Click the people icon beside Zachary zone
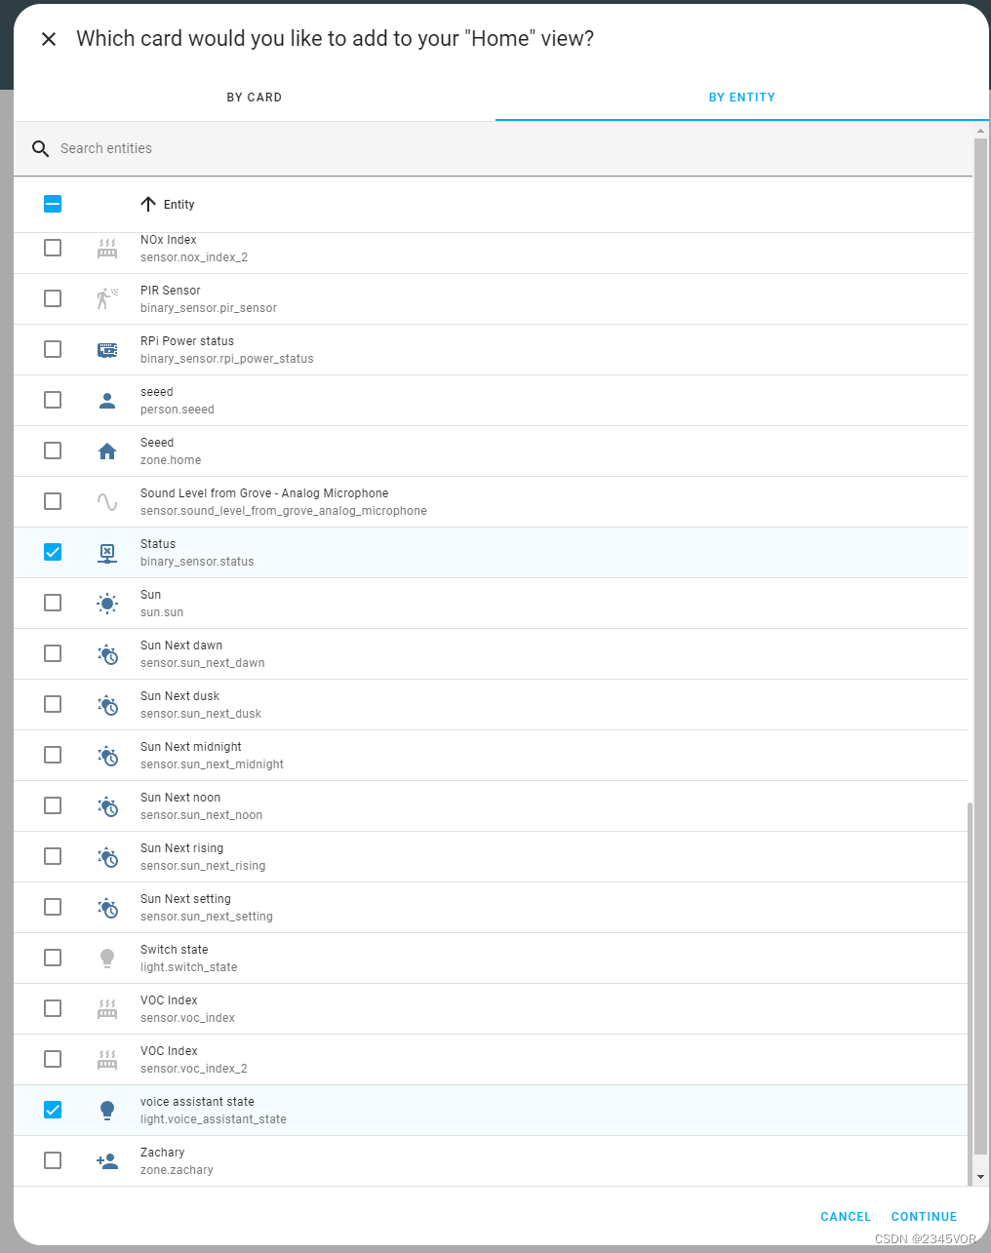The height and width of the screenshot is (1253, 991). pos(107,1160)
